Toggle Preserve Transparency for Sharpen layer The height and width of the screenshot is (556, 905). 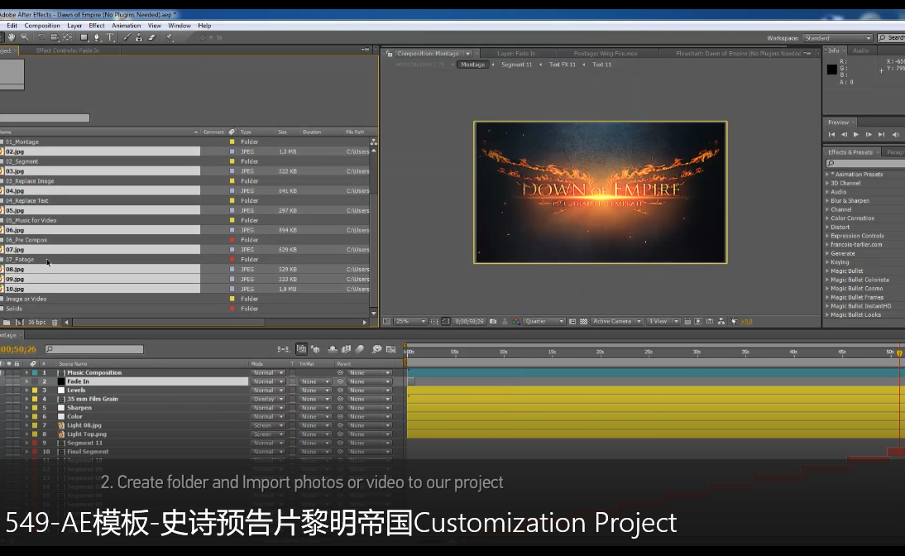(293, 408)
